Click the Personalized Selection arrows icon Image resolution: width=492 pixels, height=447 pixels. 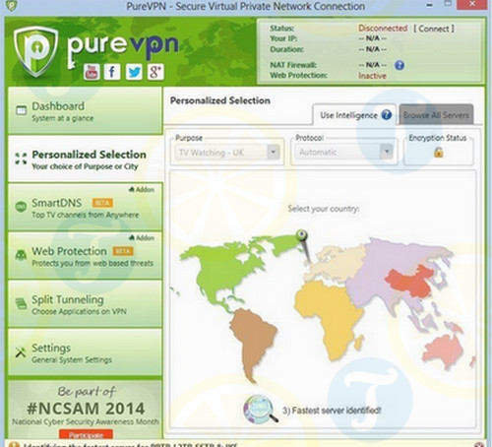point(21,159)
